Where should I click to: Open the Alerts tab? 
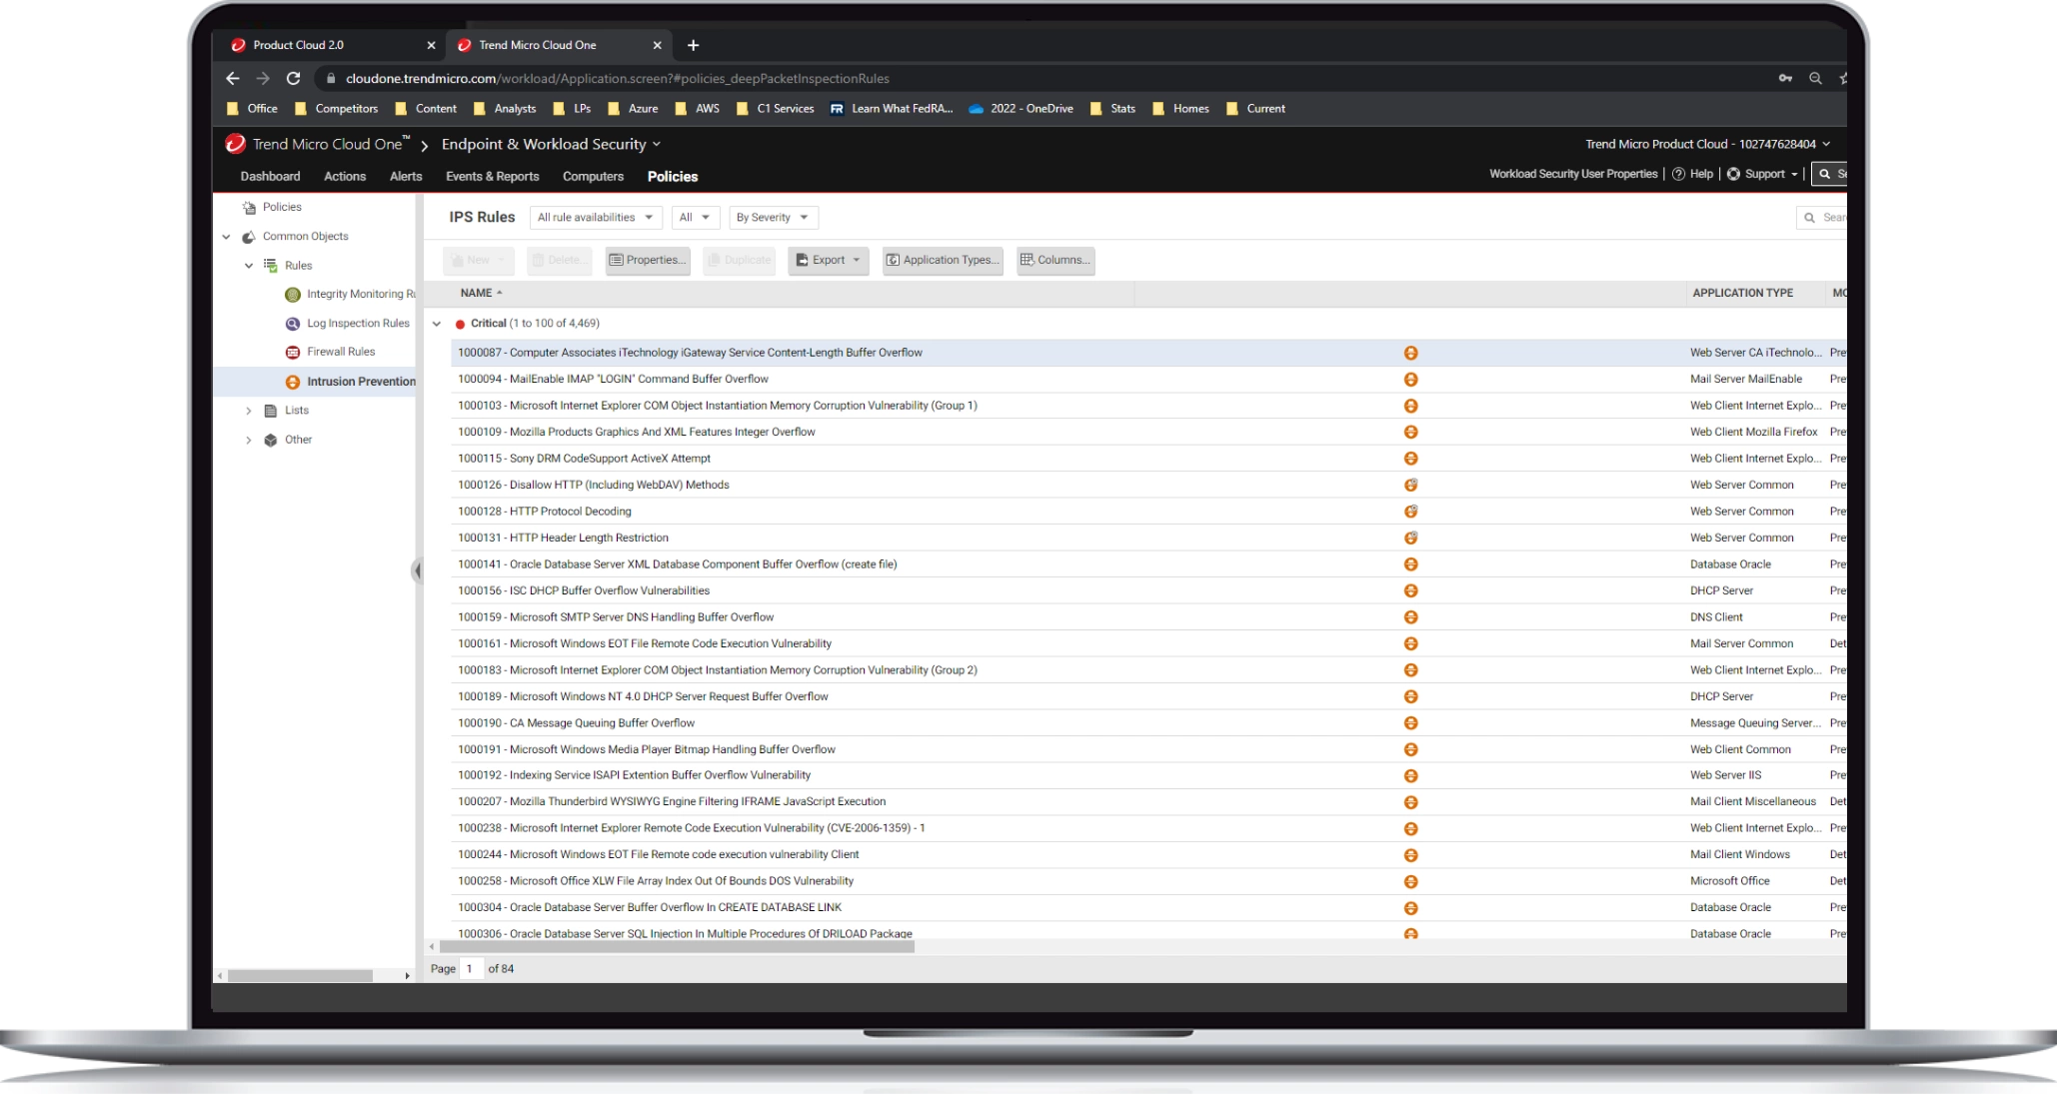click(406, 176)
